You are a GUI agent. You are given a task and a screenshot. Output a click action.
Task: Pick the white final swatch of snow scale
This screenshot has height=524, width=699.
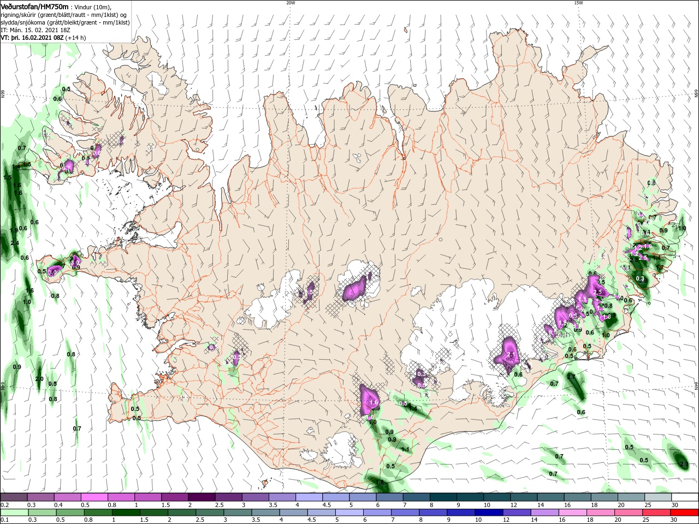[685, 497]
